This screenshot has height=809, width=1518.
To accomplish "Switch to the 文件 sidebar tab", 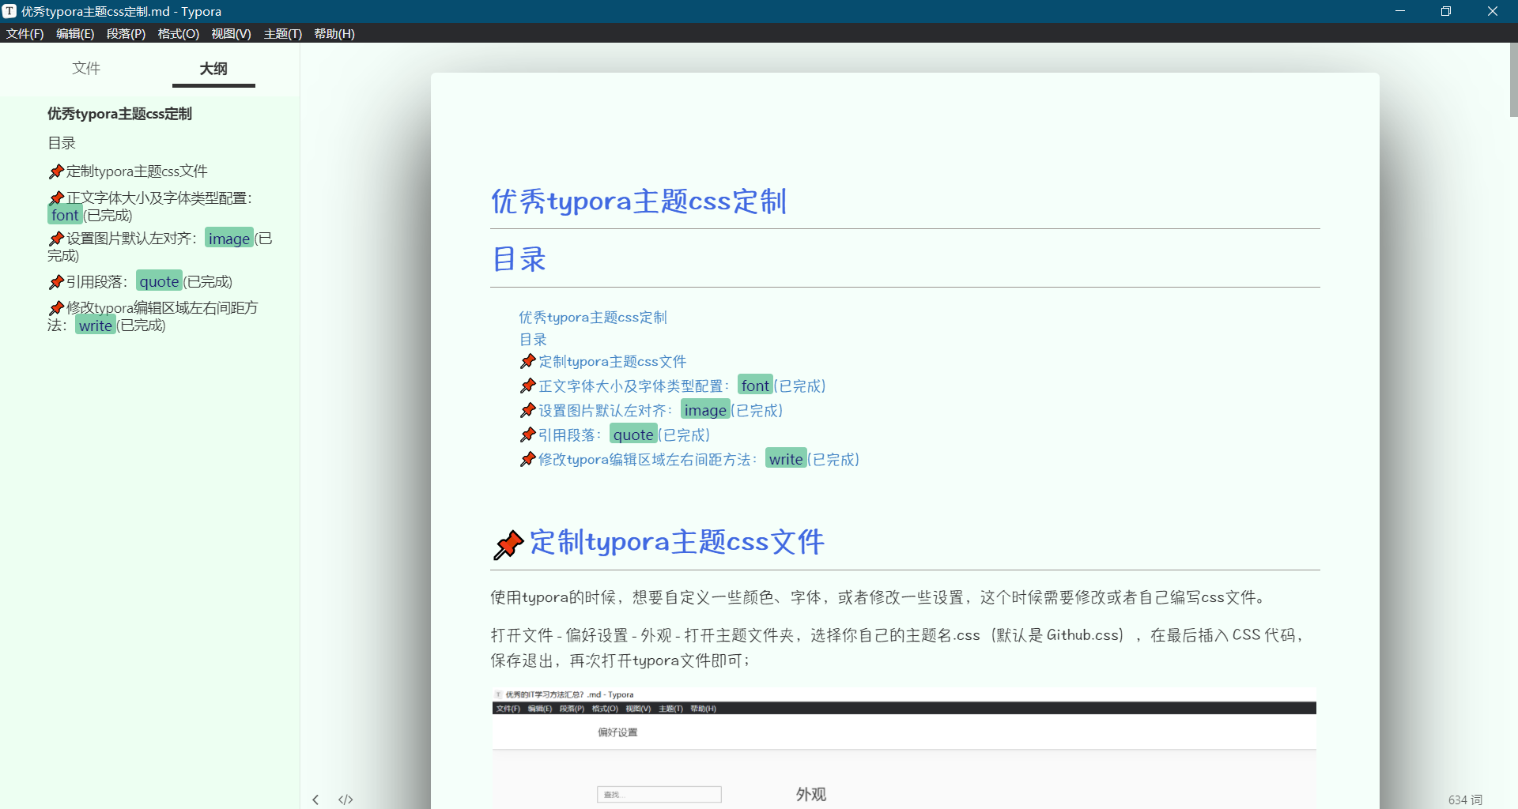I will (86, 68).
